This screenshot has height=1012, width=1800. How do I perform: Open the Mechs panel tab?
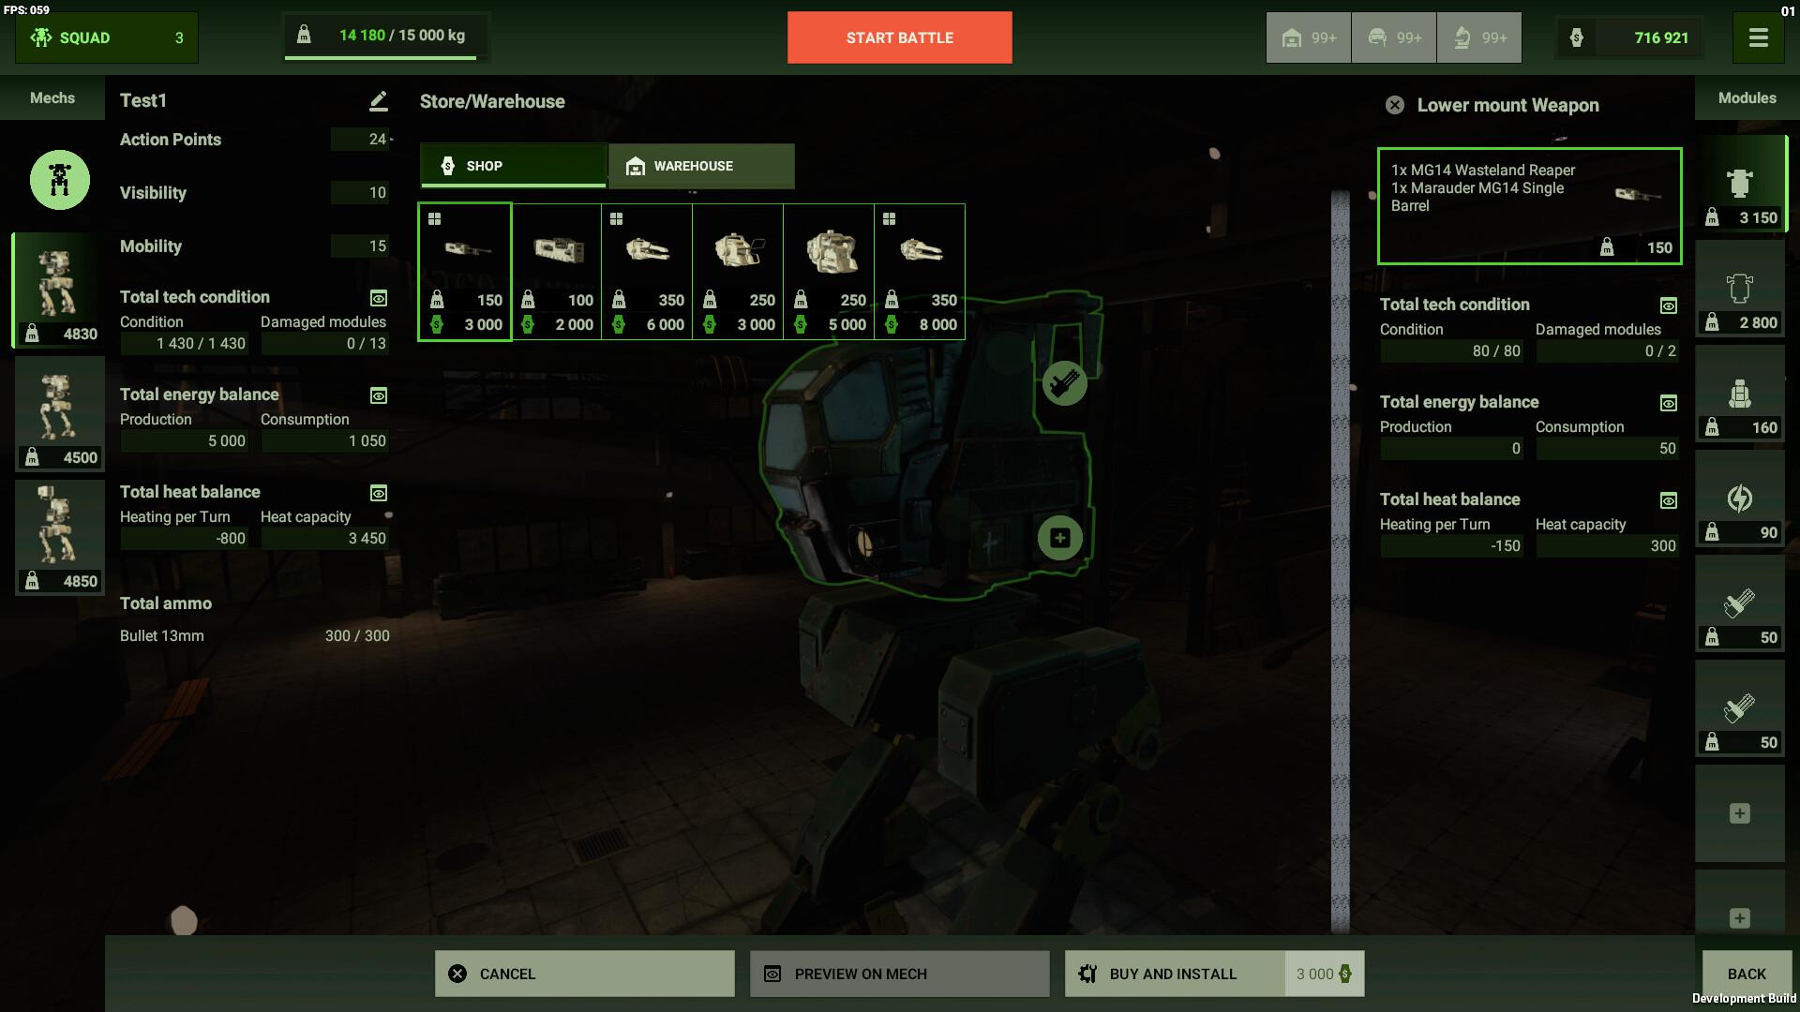tap(52, 97)
